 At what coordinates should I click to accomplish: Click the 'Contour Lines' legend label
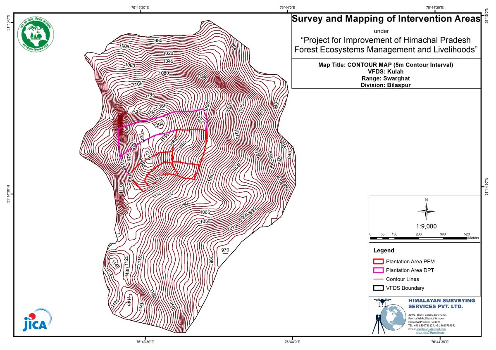(x=402, y=279)
